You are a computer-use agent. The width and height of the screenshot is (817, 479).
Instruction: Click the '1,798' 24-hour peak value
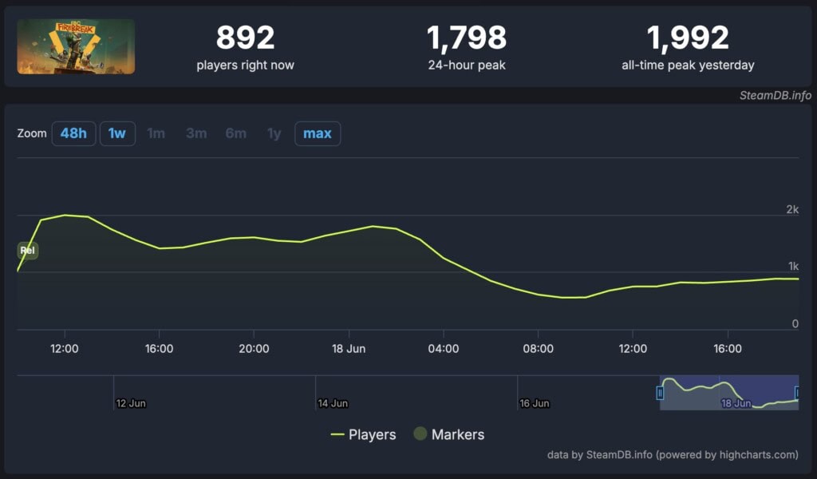466,38
